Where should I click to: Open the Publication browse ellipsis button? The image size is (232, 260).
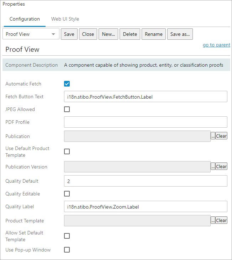point(213,136)
